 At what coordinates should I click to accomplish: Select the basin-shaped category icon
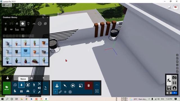11,29
